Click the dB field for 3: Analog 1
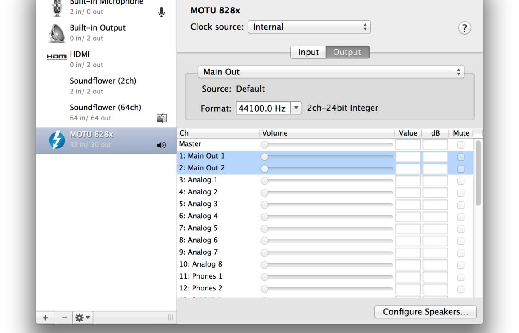The height and width of the screenshot is (333, 519). 435,181
